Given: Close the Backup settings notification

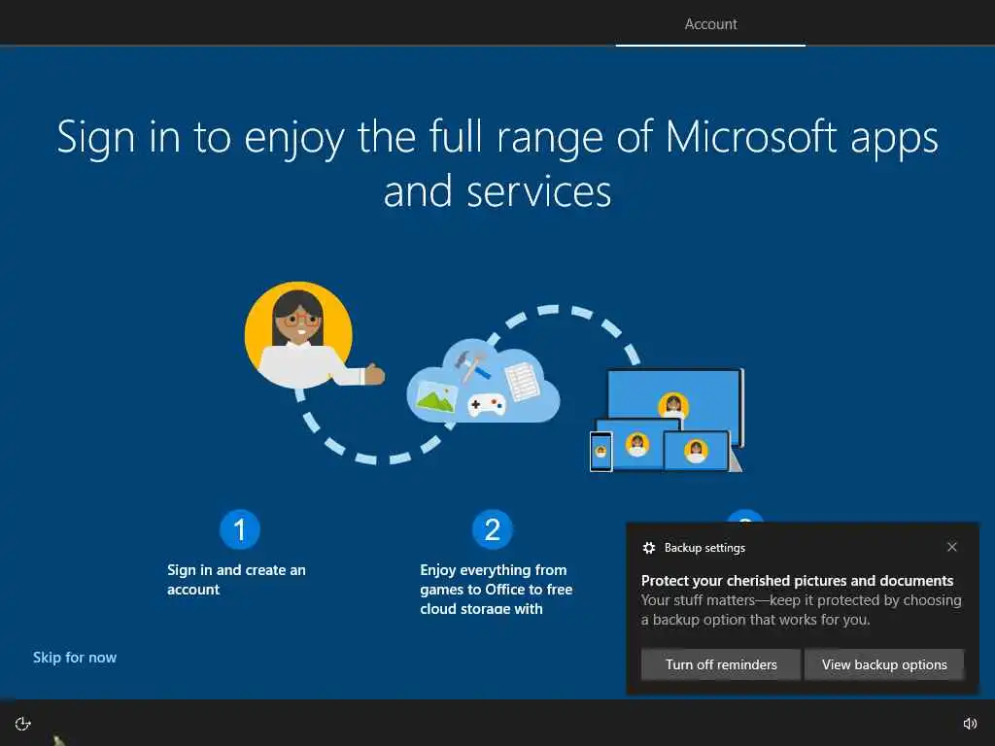Looking at the screenshot, I should (952, 547).
